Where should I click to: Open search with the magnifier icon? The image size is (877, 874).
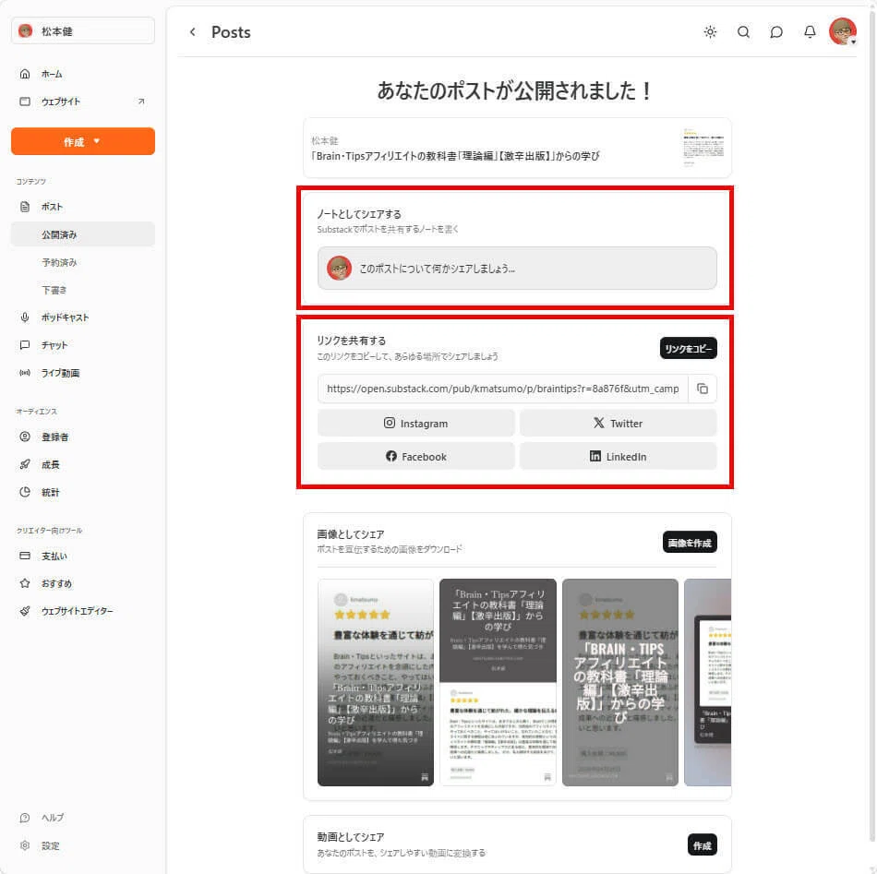pos(743,32)
